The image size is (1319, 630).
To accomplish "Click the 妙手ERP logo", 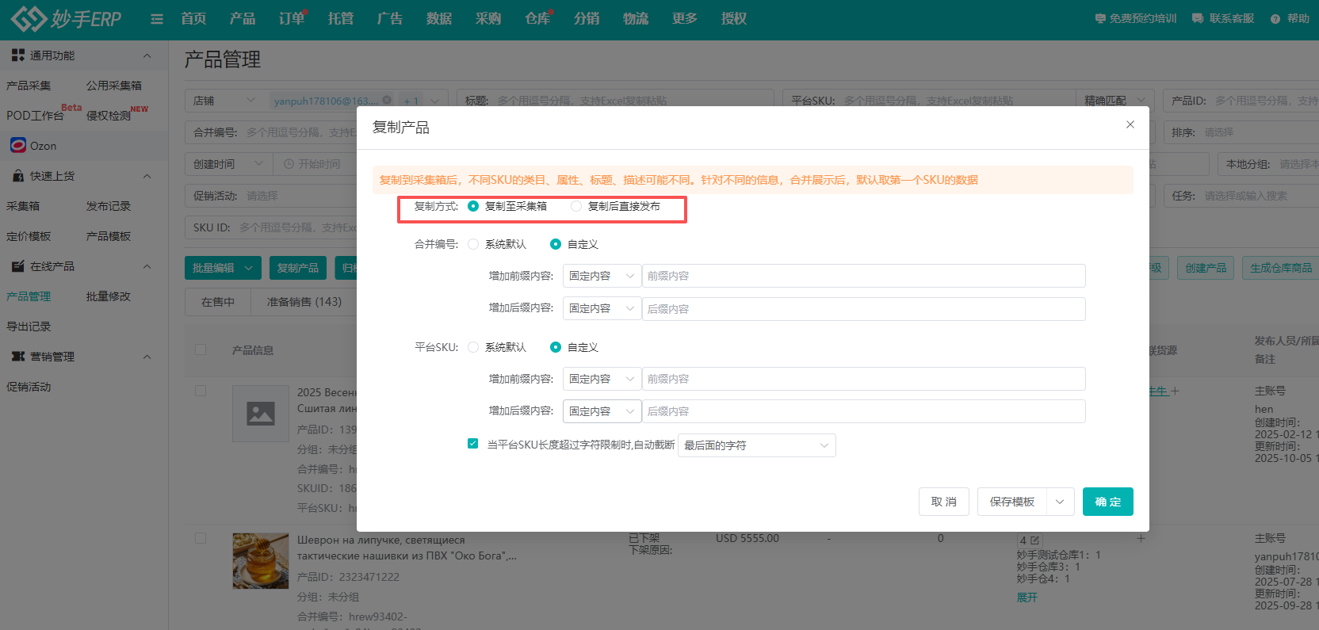I will pos(67,19).
